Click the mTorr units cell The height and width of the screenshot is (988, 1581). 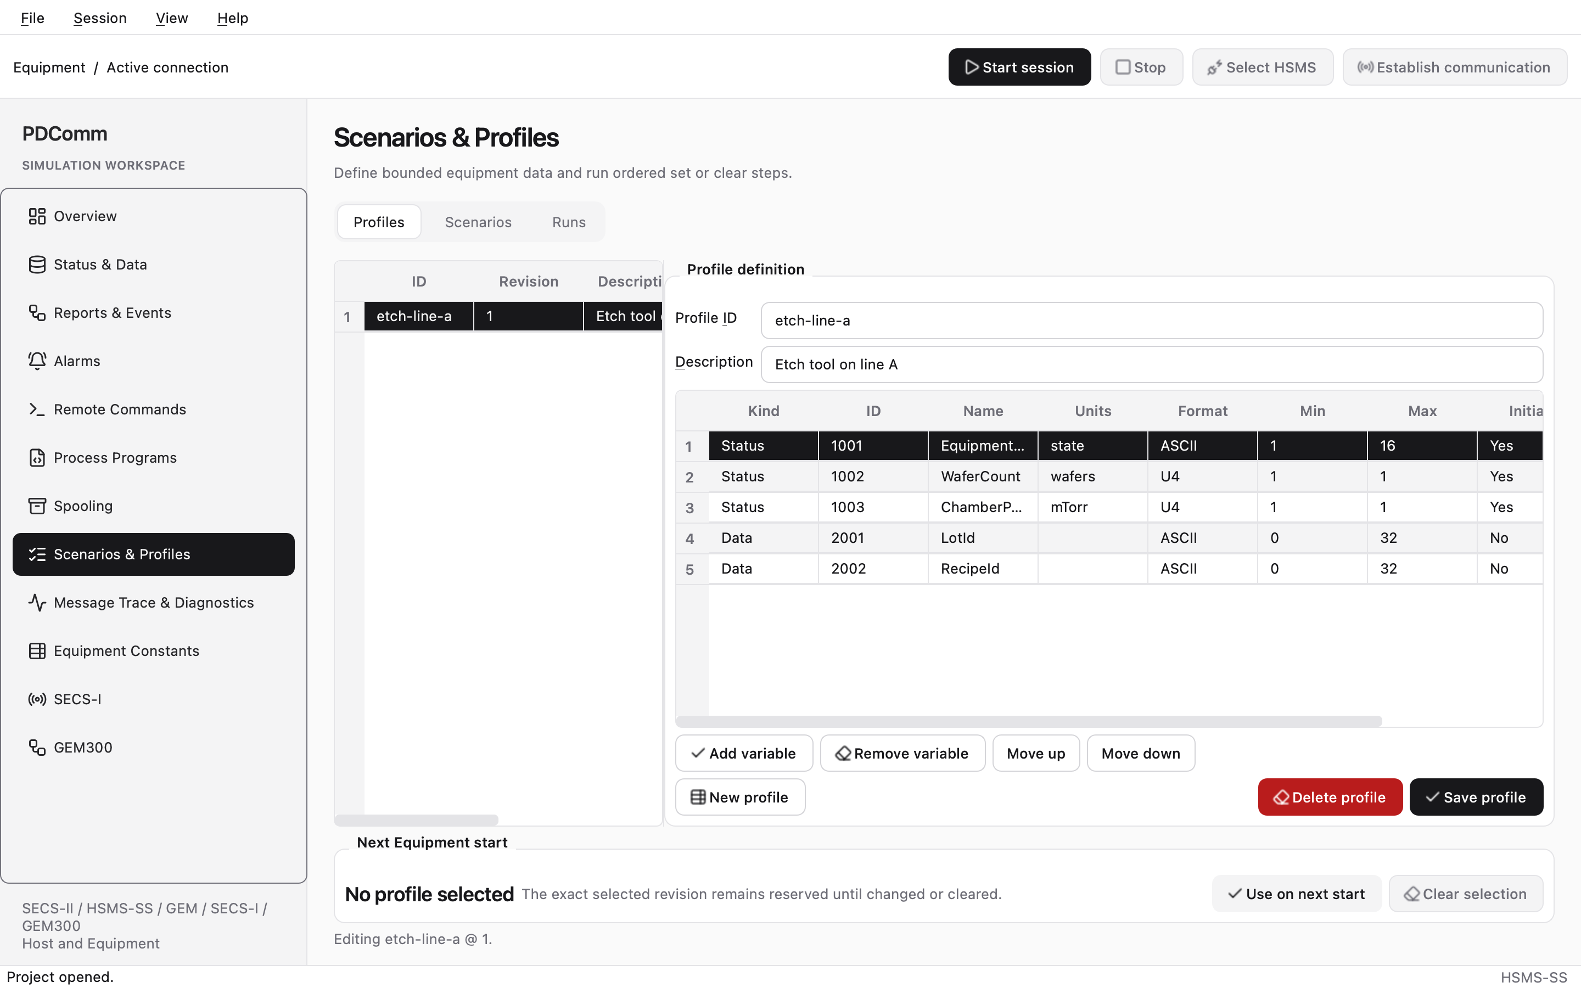tap(1093, 507)
